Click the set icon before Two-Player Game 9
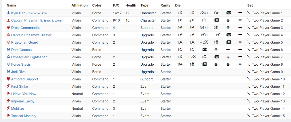 tap(249, 72)
